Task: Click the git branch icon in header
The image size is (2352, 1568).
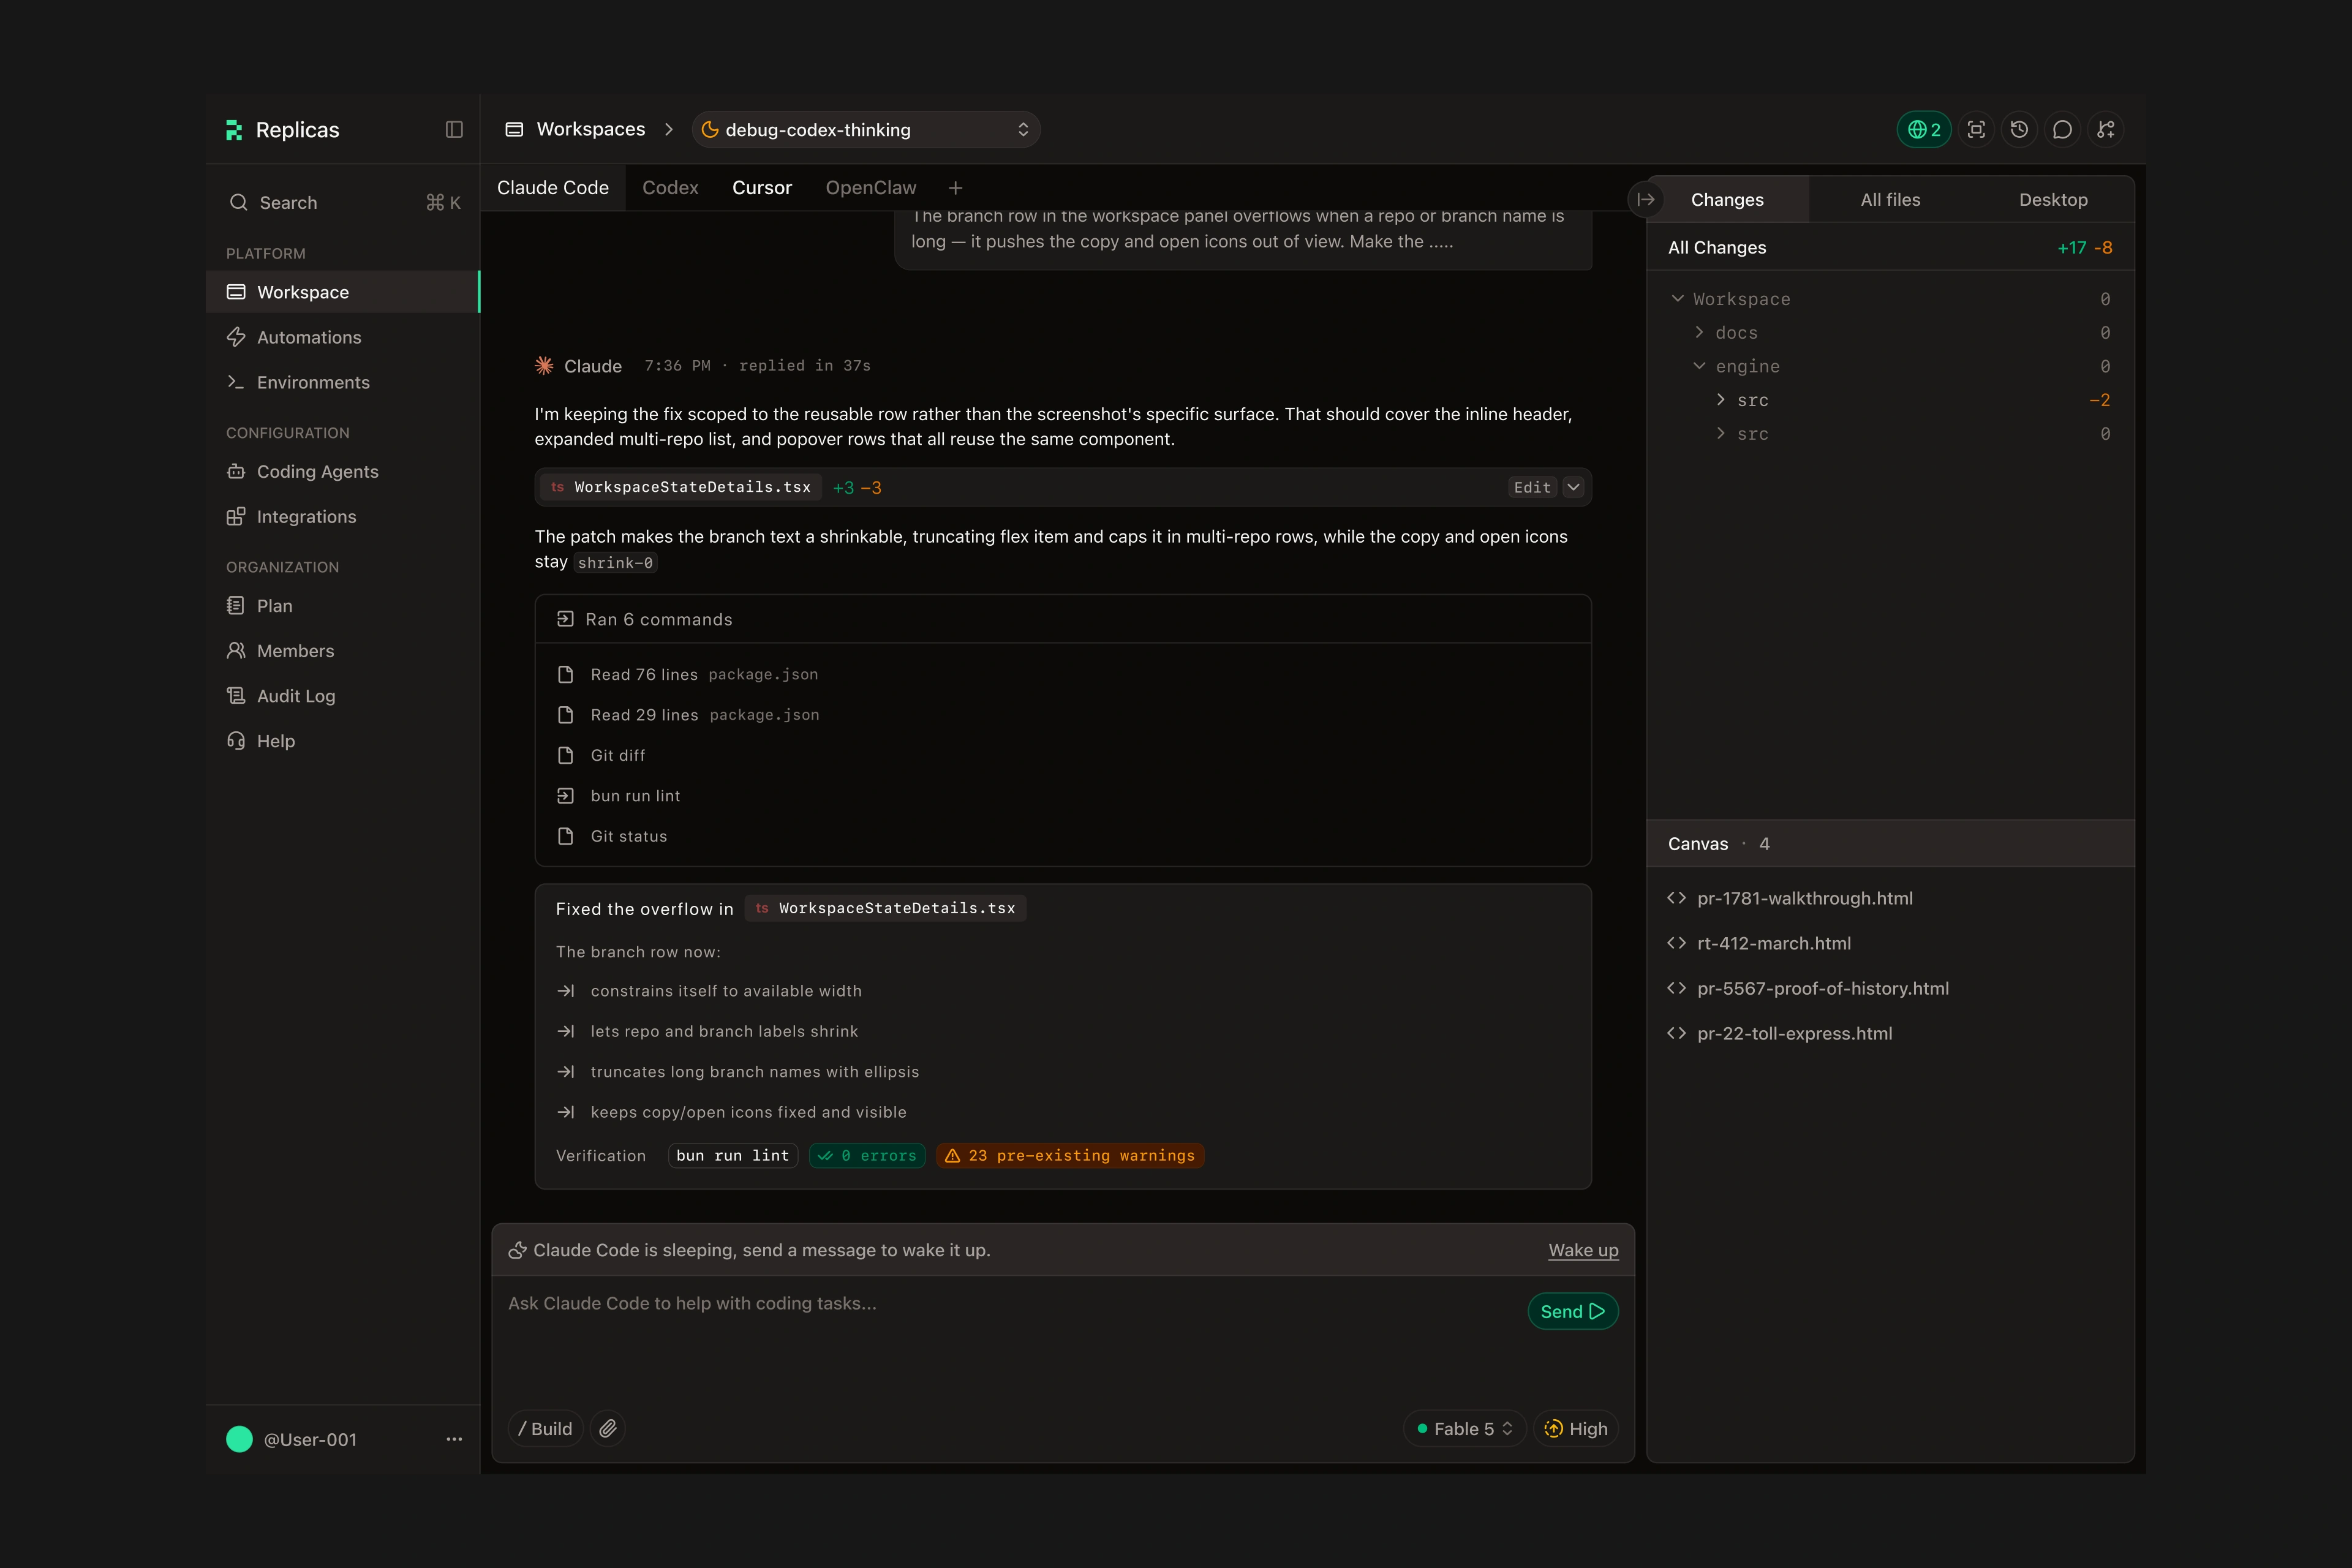Action: tap(2106, 130)
